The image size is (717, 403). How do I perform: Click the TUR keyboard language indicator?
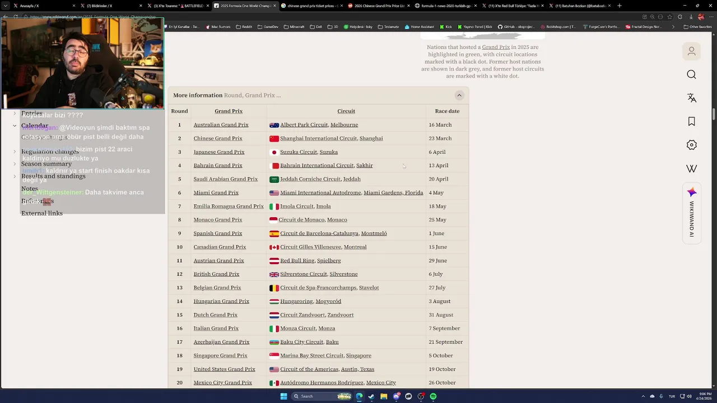pos(672,396)
